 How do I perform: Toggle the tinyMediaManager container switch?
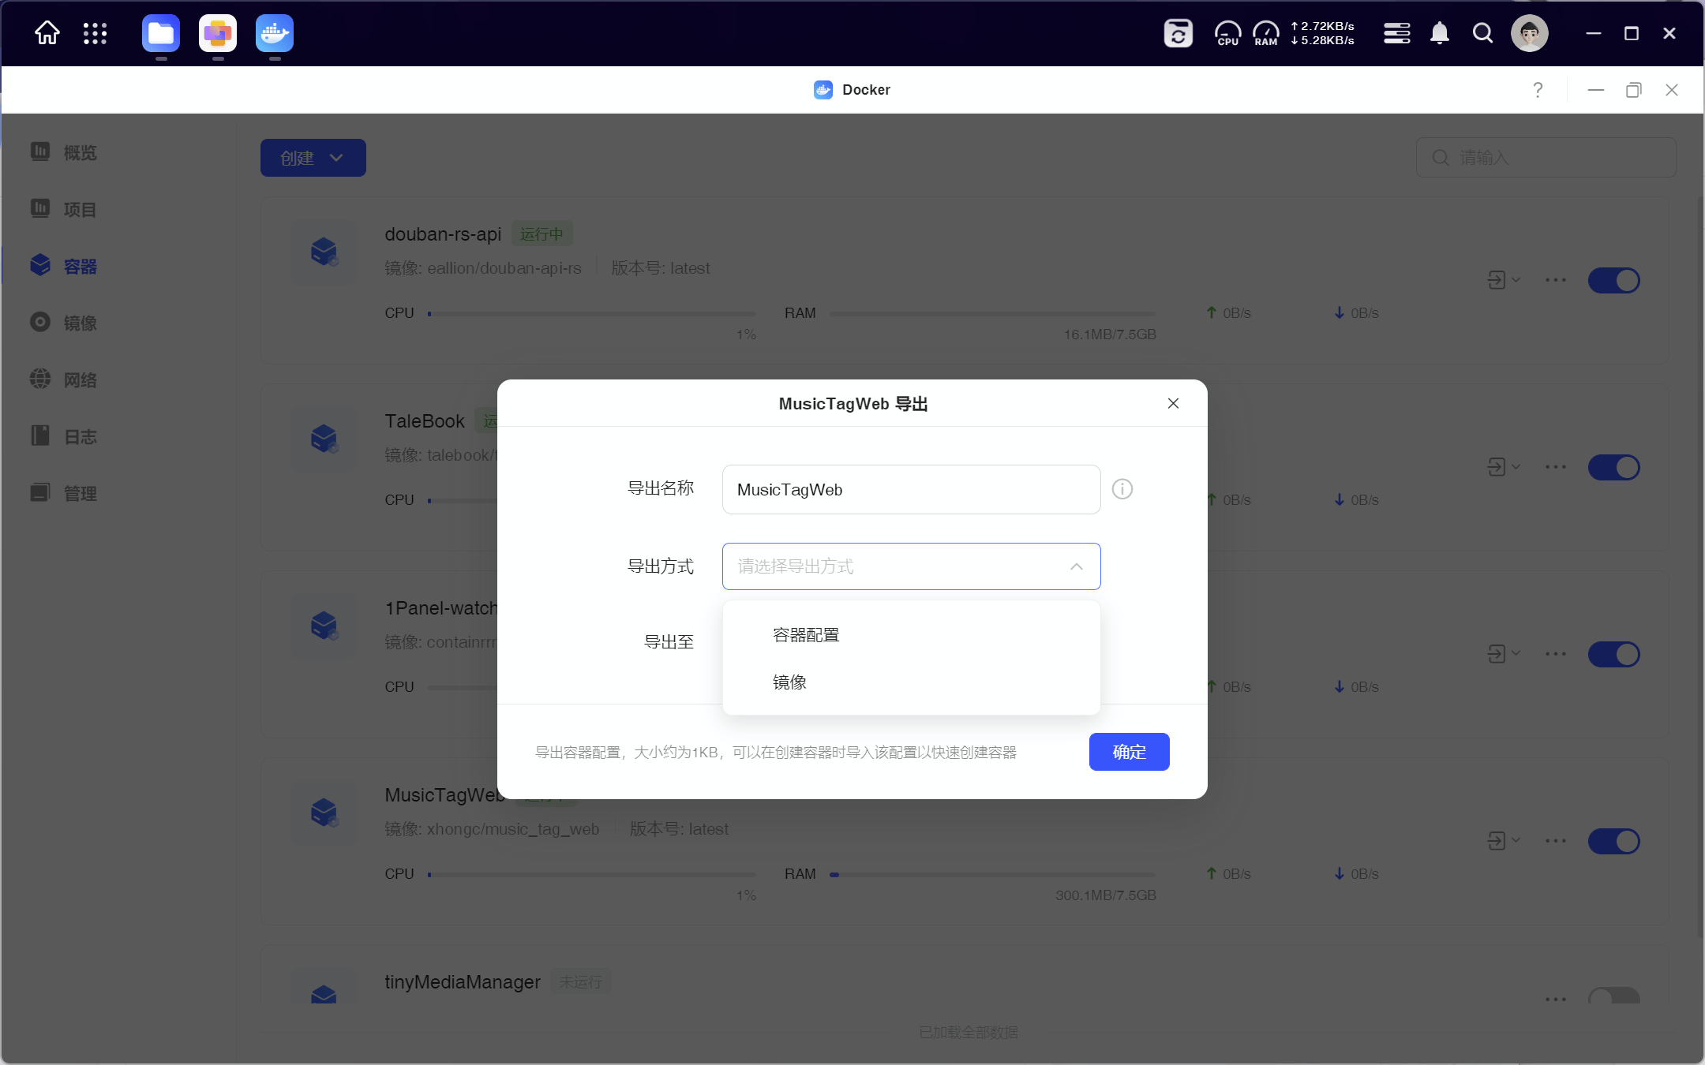(x=1614, y=996)
